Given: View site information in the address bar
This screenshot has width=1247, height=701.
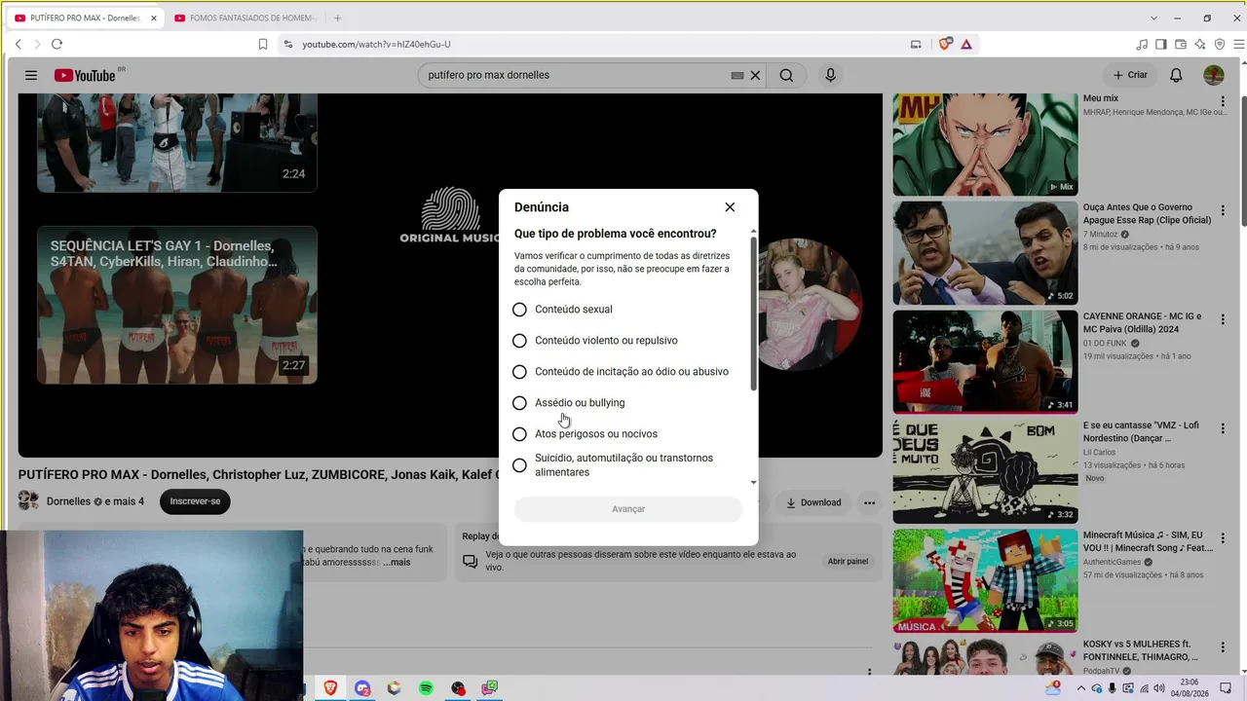Looking at the screenshot, I should click(287, 44).
